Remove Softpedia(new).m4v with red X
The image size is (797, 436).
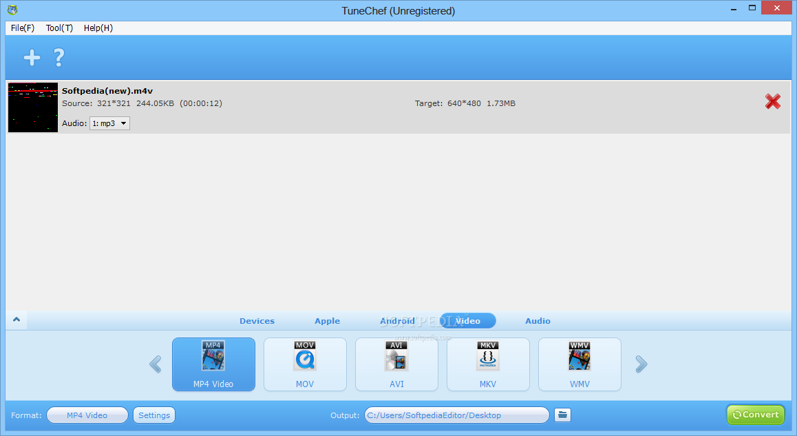[773, 102]
